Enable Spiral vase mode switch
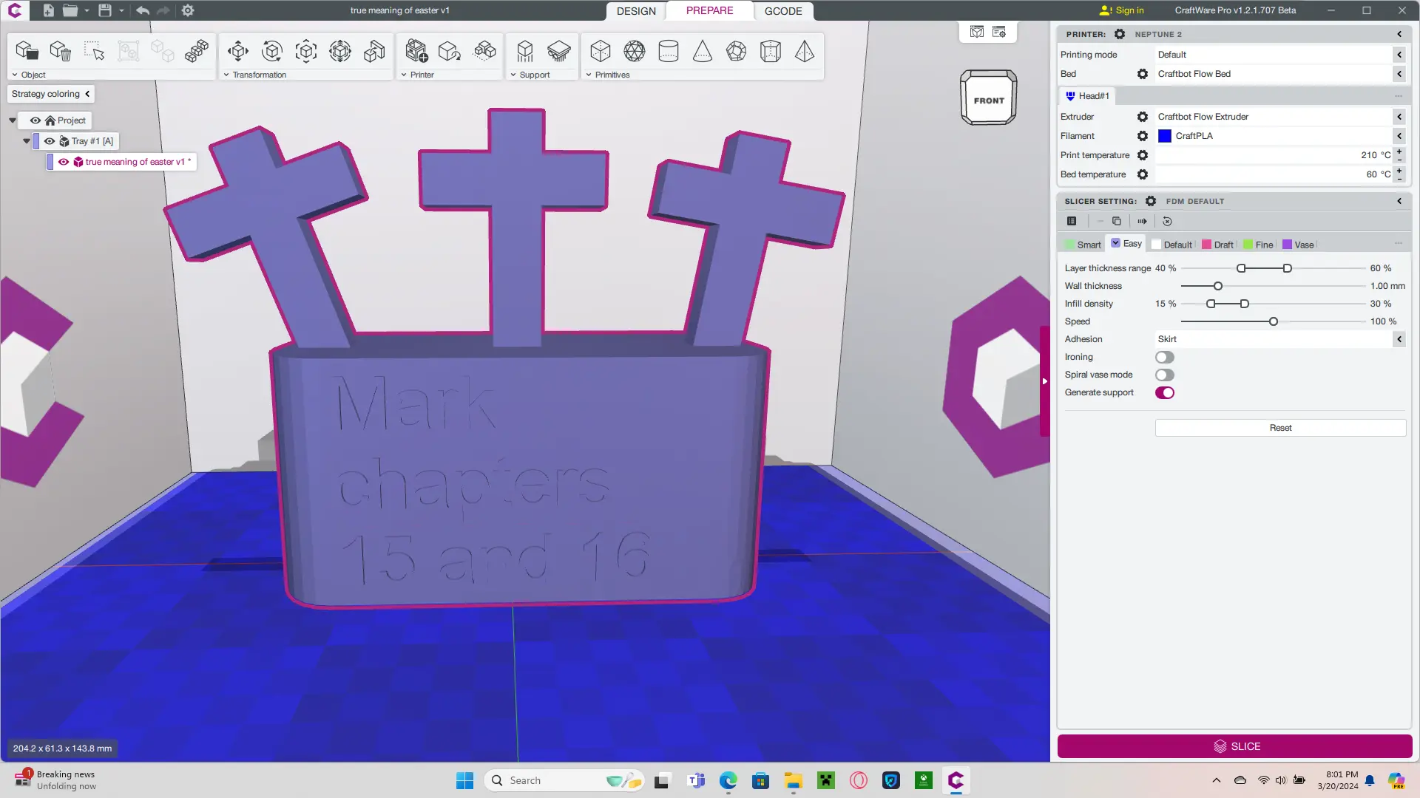Image resolution: width=1420 pixels, height=798 pixels. tap(1165, 375)
